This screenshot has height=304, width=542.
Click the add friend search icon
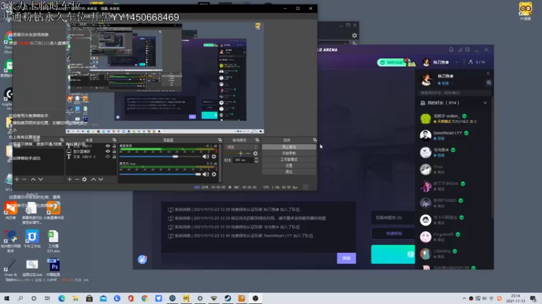click(x=488, y=82)
